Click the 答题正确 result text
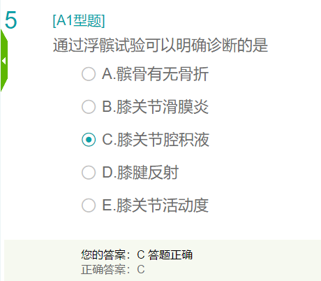The image size is (321, 281). coord(170,254)
